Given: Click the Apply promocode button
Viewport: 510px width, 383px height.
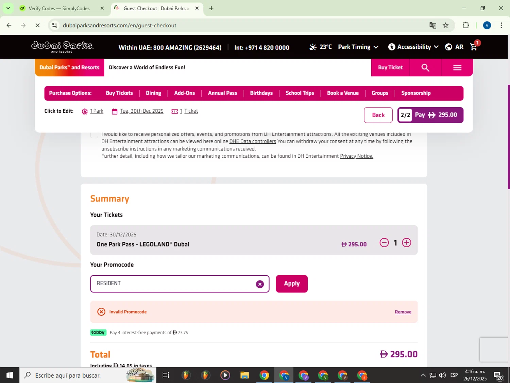Looking at the screenshot, I should coord(292,284).
